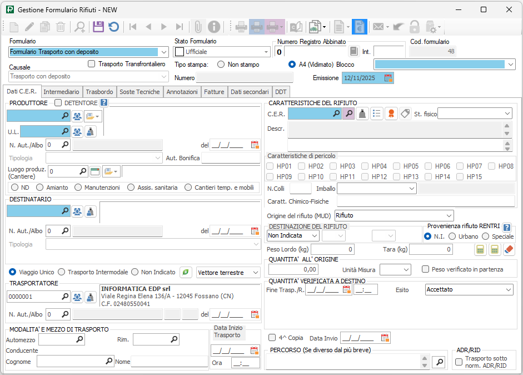
Task: Click the highlighted euro document toolbar icon
Action: 359,27
